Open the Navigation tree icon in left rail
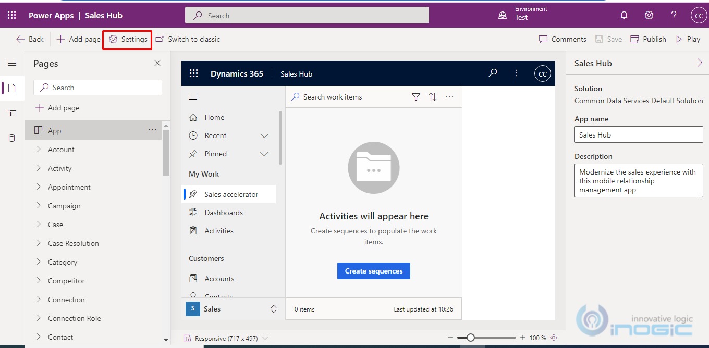The width and height of the screenshot is (709, 348). coord(12,113)
